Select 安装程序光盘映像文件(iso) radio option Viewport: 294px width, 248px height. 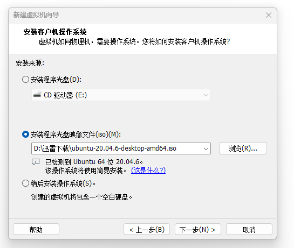click(x=25, y=134)
